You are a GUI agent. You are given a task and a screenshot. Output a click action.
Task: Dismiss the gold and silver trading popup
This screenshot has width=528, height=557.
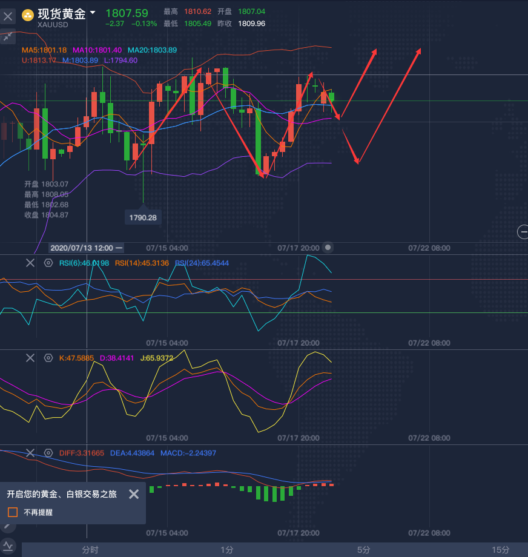134,494
